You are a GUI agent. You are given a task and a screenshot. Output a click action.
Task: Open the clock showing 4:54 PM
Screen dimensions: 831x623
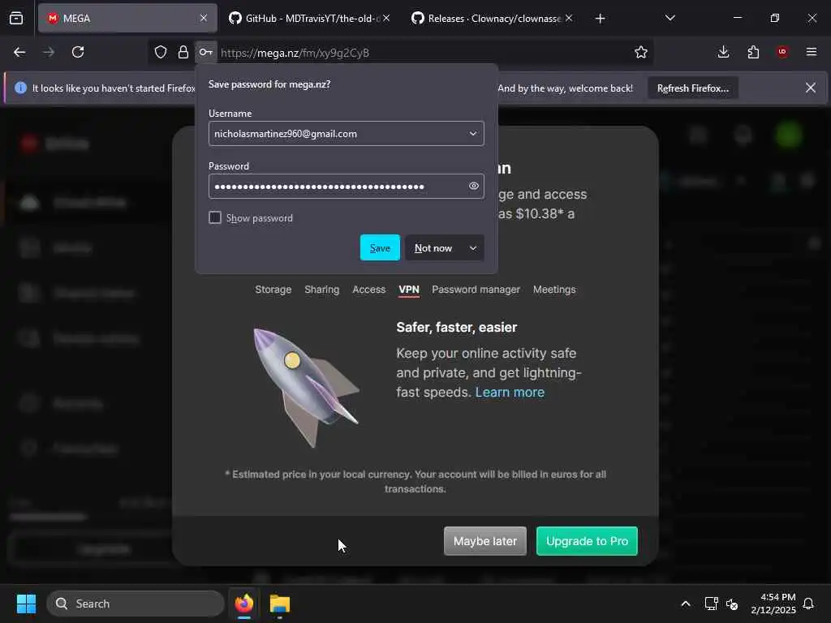point(773,604)
